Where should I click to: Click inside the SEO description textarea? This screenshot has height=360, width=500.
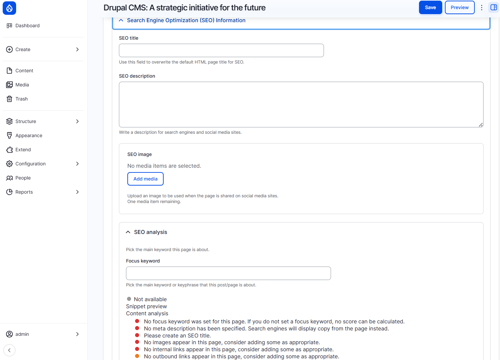pyautogui.click(x=301, y=105)
